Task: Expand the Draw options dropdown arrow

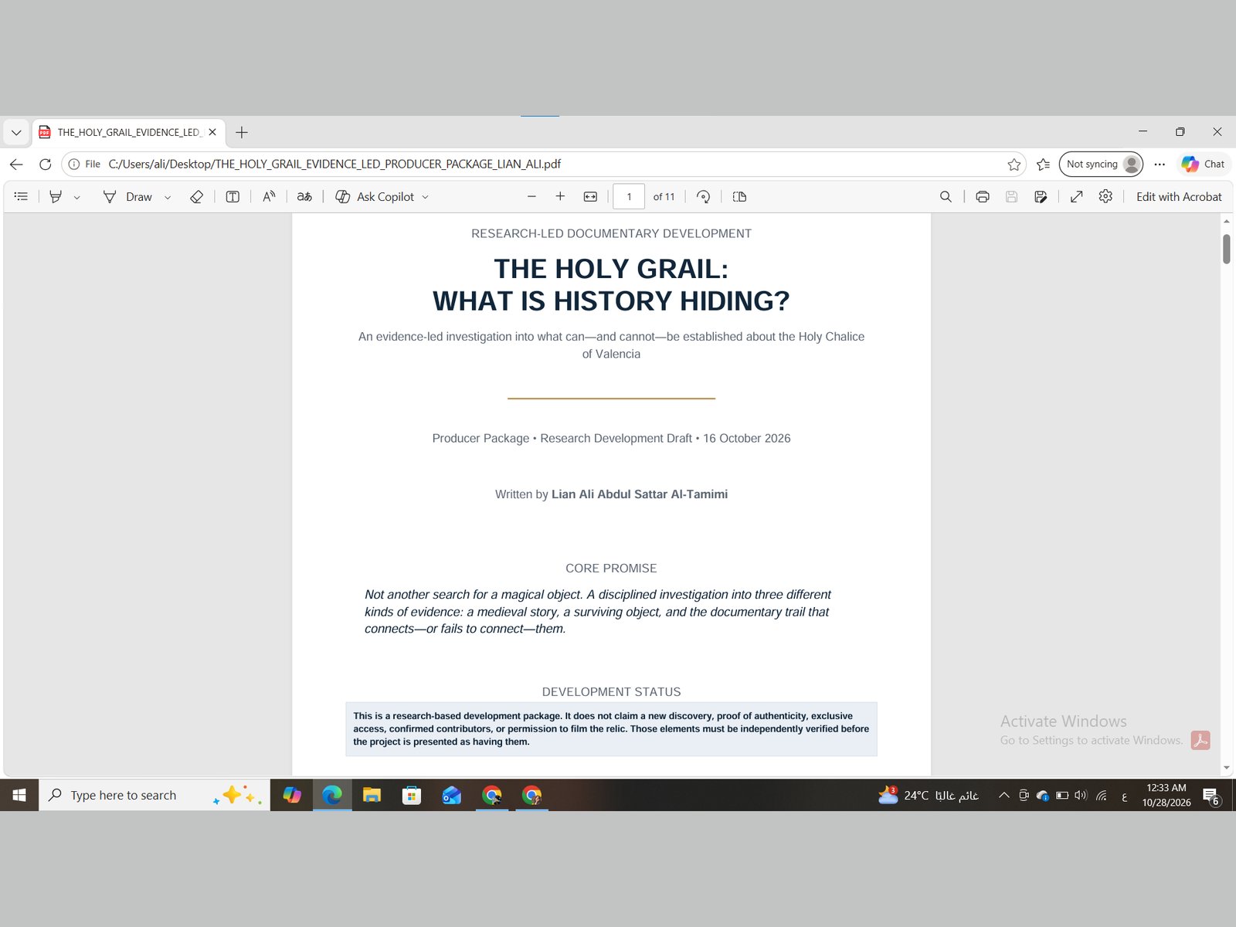Action: point(168,198)
